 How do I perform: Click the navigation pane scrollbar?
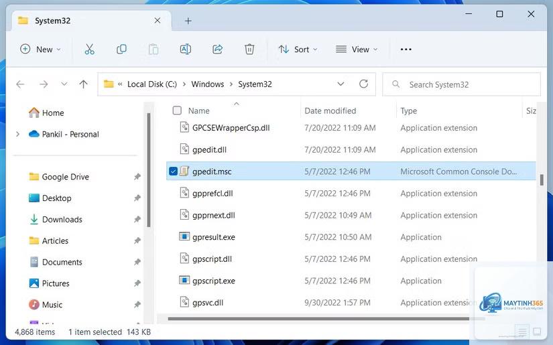click(x=149, y=170)
